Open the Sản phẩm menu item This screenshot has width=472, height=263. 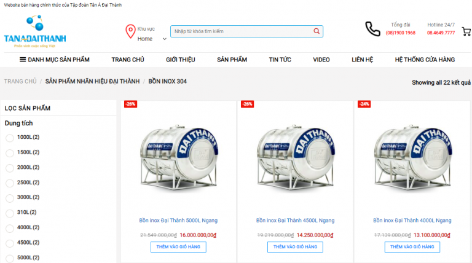(232, 60)
